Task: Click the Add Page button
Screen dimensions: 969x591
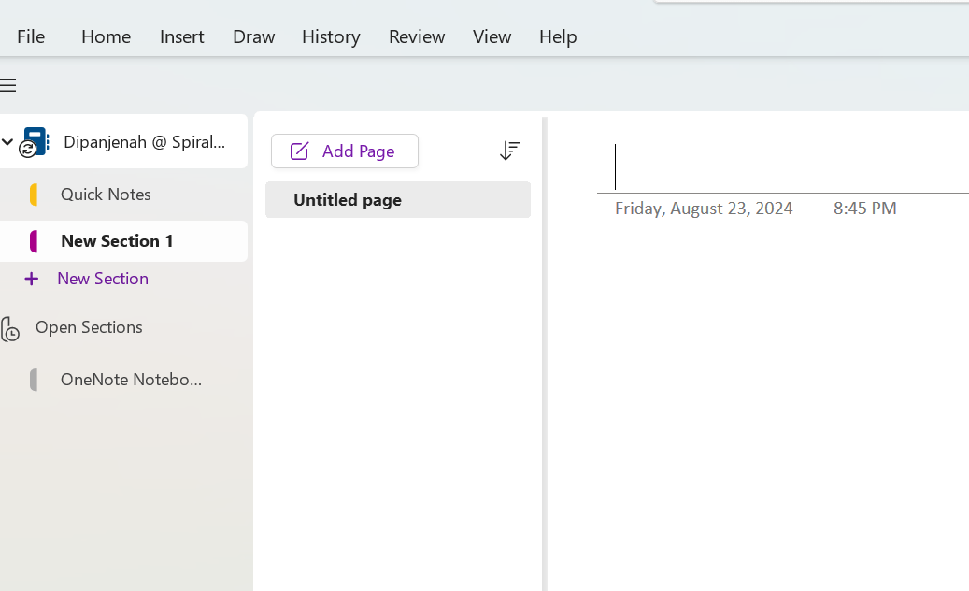Action: tap(344, 151)
